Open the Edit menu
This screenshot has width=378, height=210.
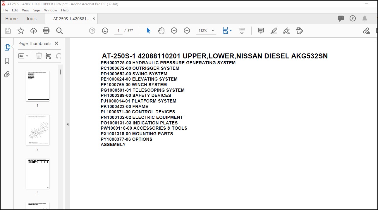(x=15, y=10)
